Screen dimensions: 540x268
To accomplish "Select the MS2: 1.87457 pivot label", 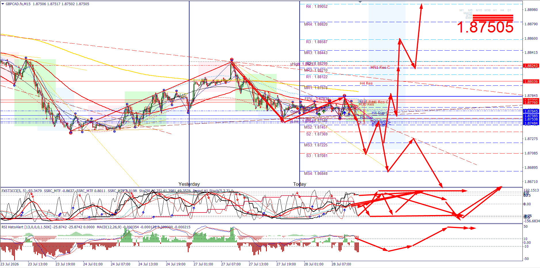I will coord(316,127).
